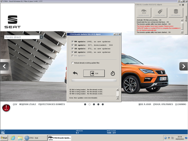Click the globe icon in system tray
Viewport: 188px width, 141px height.
(x=165, y=138)
